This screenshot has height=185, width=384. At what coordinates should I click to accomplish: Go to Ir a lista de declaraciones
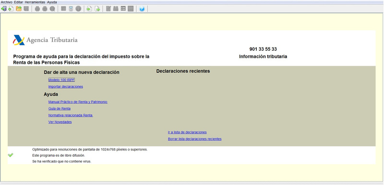point(187,132)
